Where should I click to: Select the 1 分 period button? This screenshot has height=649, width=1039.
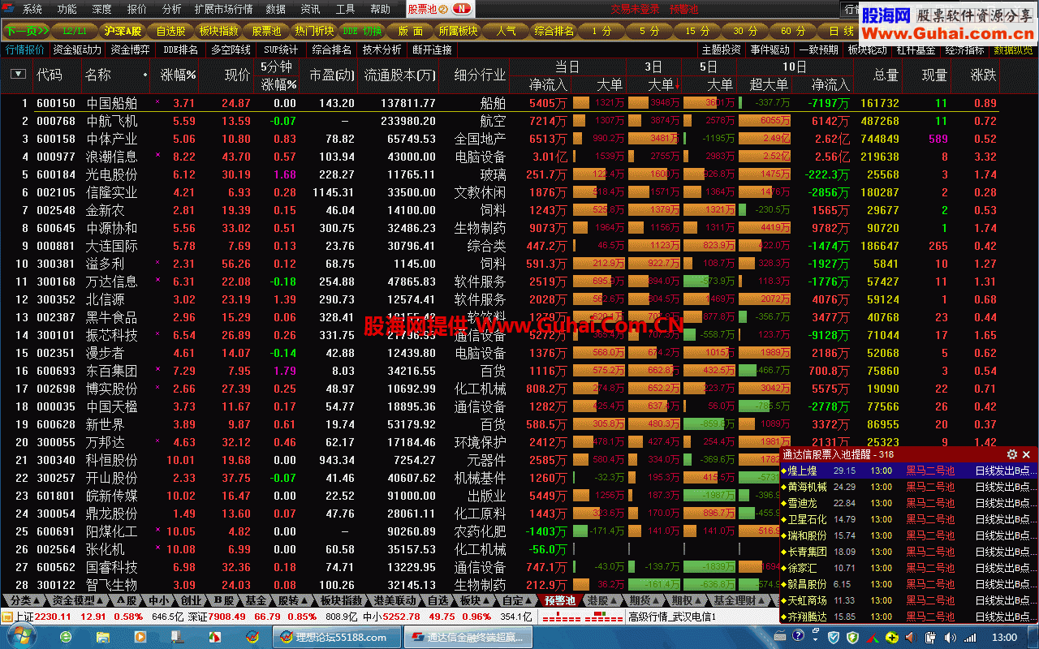(601, 31)
